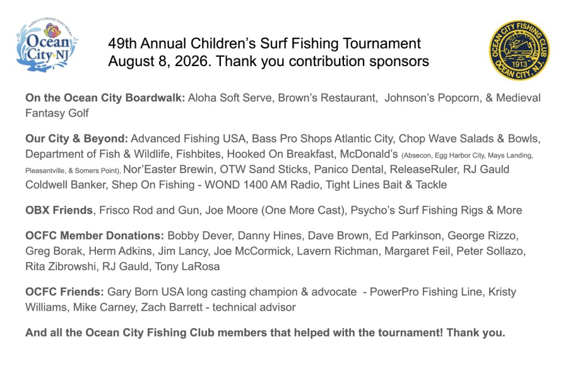Viewport: 568px width, 378px height.
Task: Click Tight Lines Bait & Tackle
Action: [386, 185]
